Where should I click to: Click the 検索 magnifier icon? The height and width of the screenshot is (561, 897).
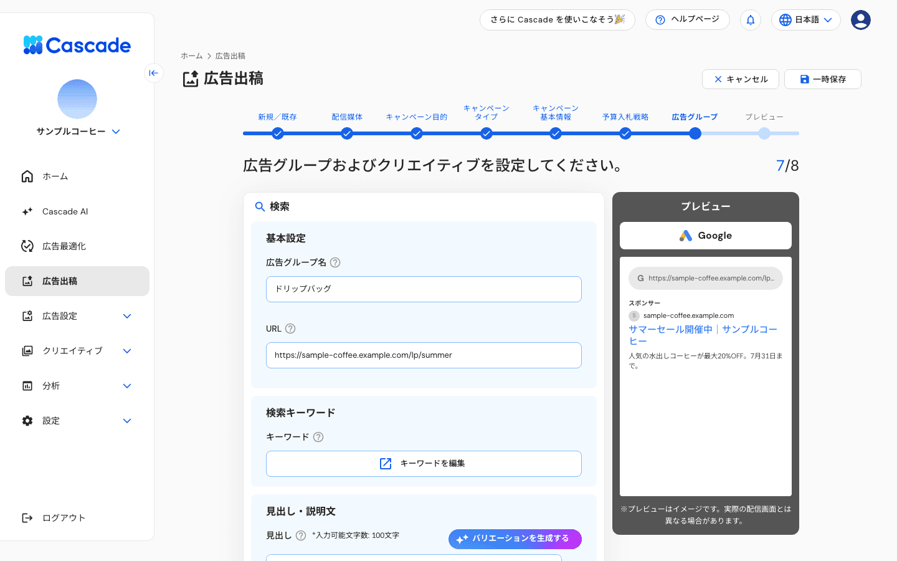260,207
